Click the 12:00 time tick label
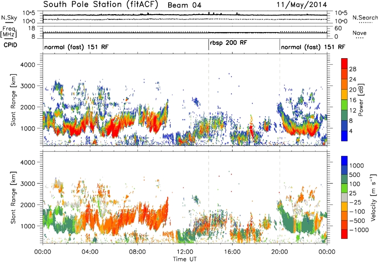Viewport: 378px width, 262px height. [185, 252]
